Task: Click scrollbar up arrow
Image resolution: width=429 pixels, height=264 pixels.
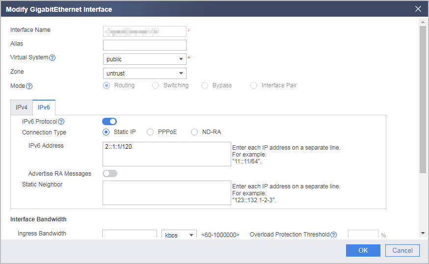Action: pos(423,22)
